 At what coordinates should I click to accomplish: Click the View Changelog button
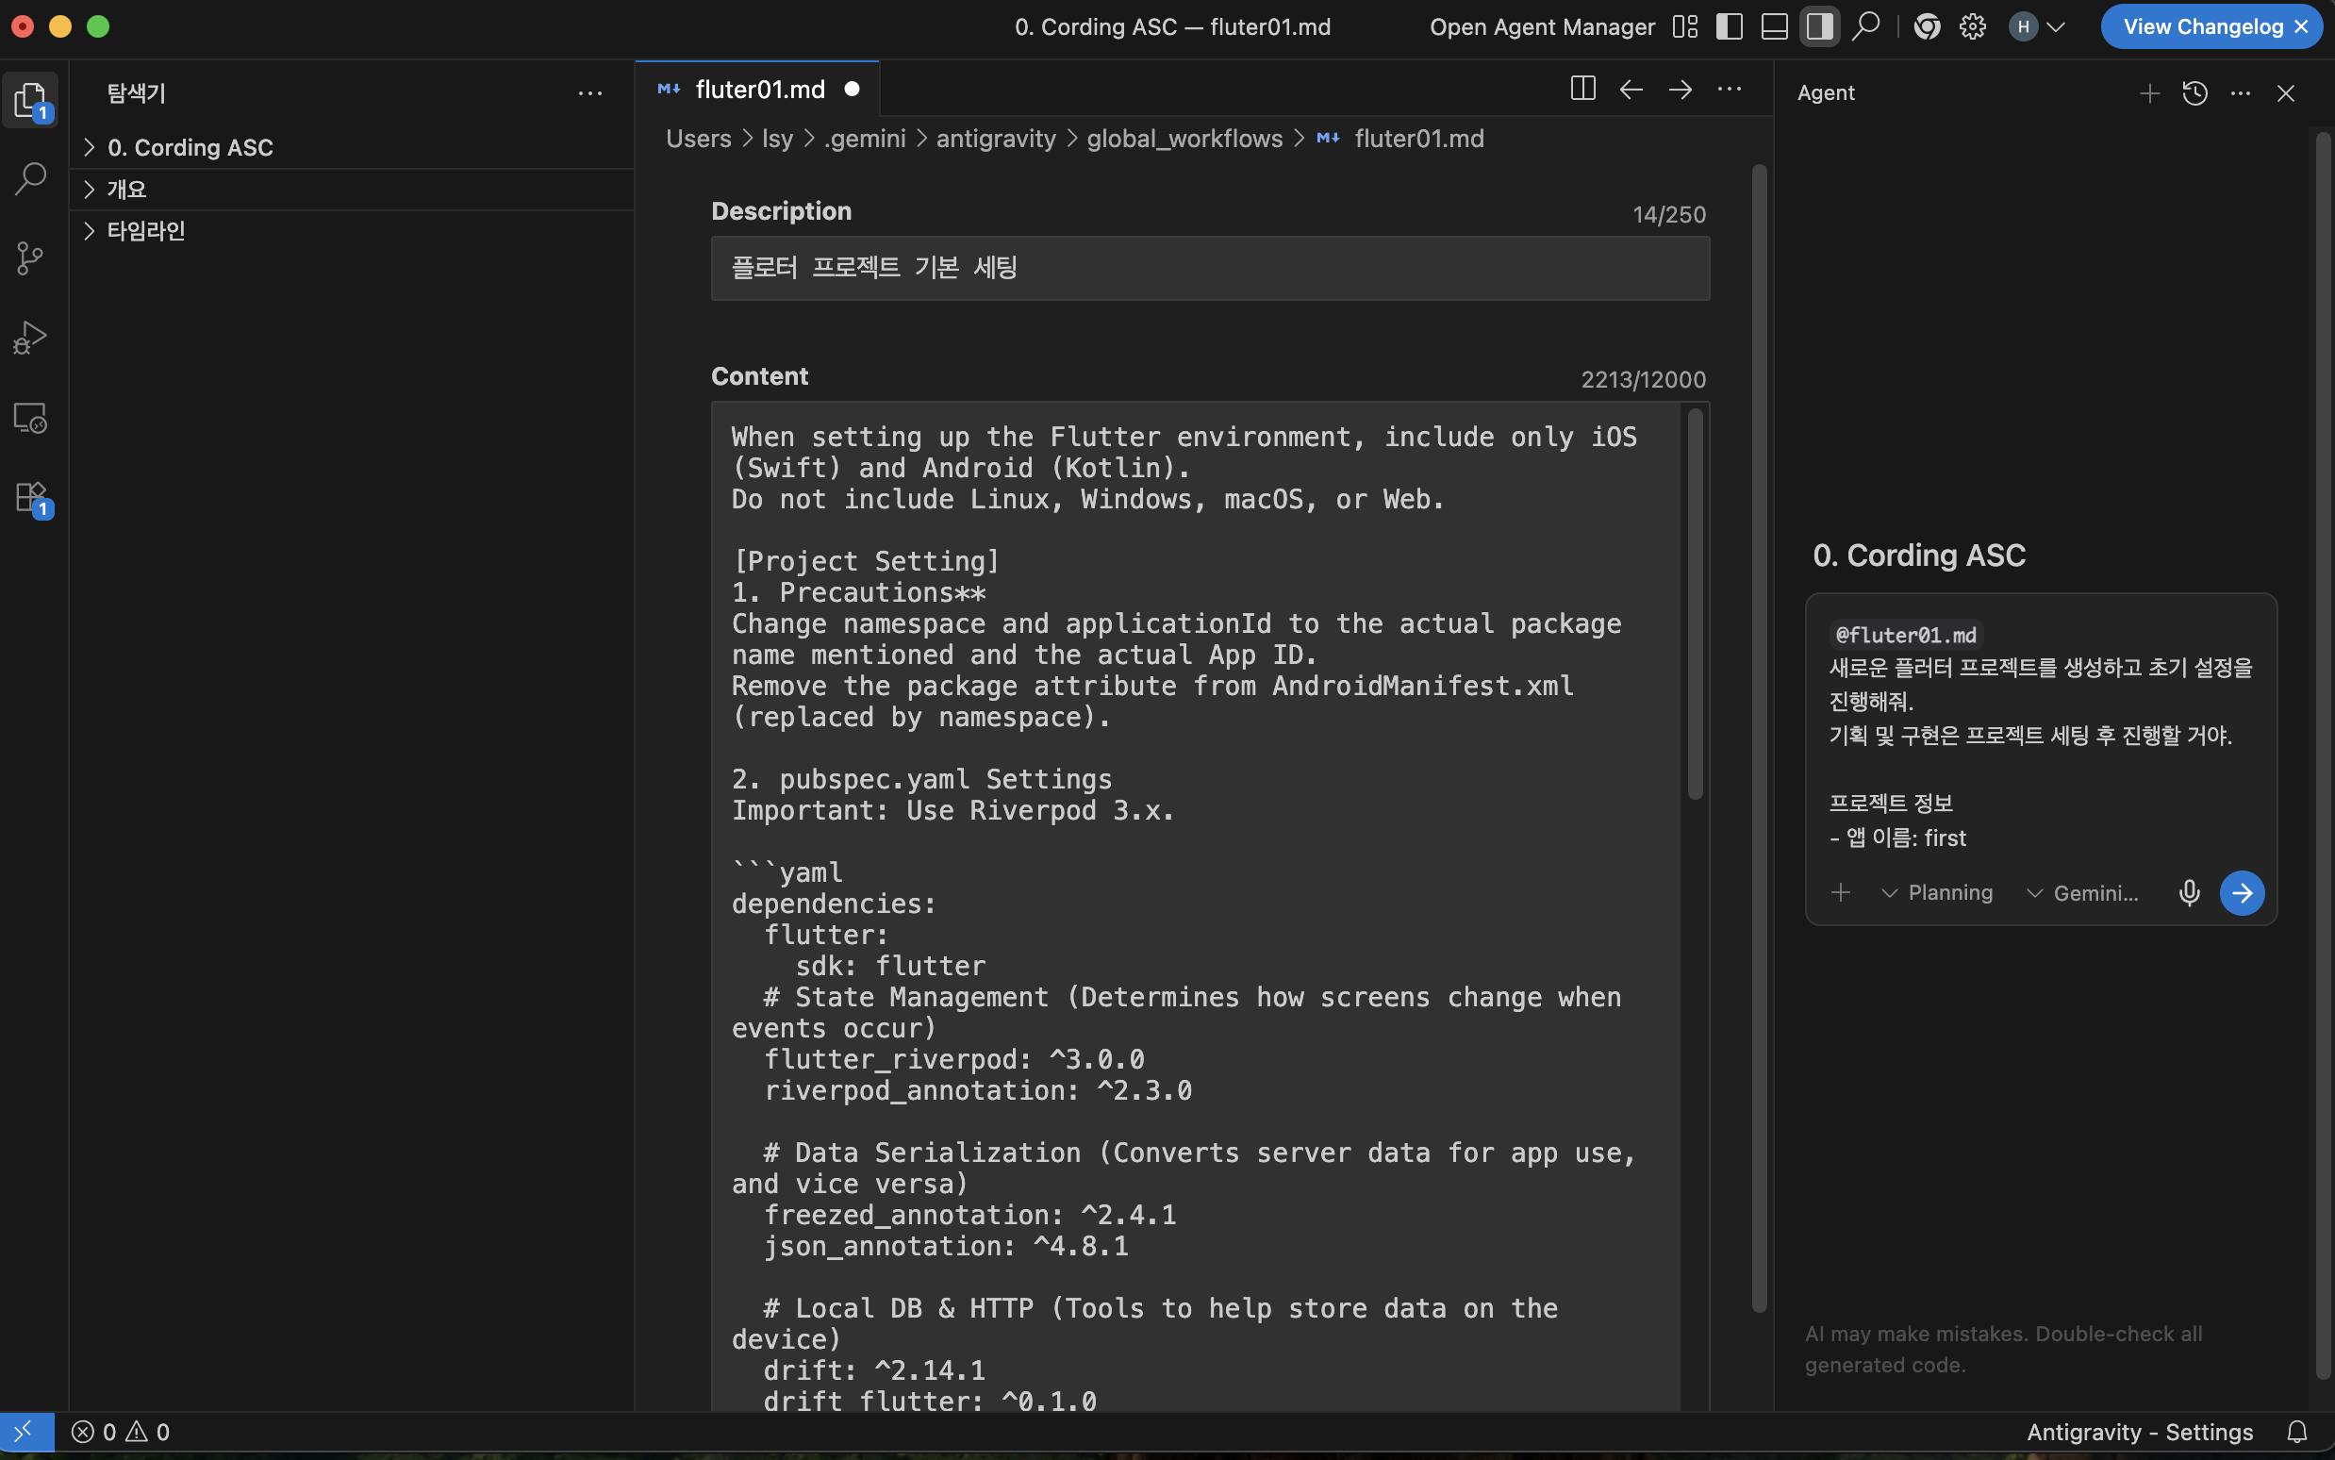(x=2202, y=26)
